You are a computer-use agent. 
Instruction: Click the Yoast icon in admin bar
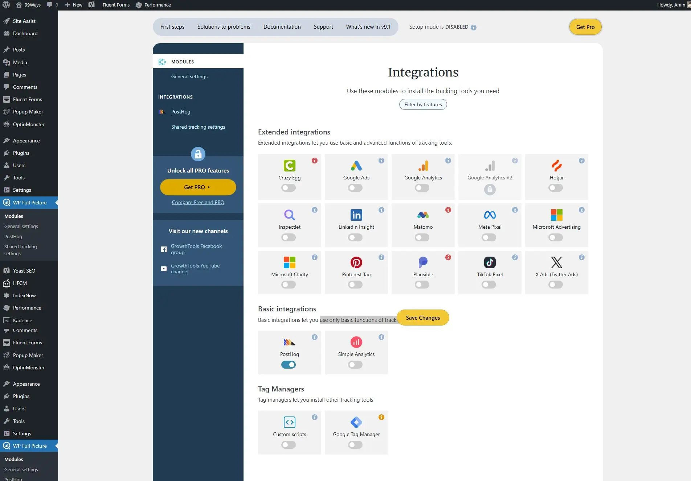91,5
